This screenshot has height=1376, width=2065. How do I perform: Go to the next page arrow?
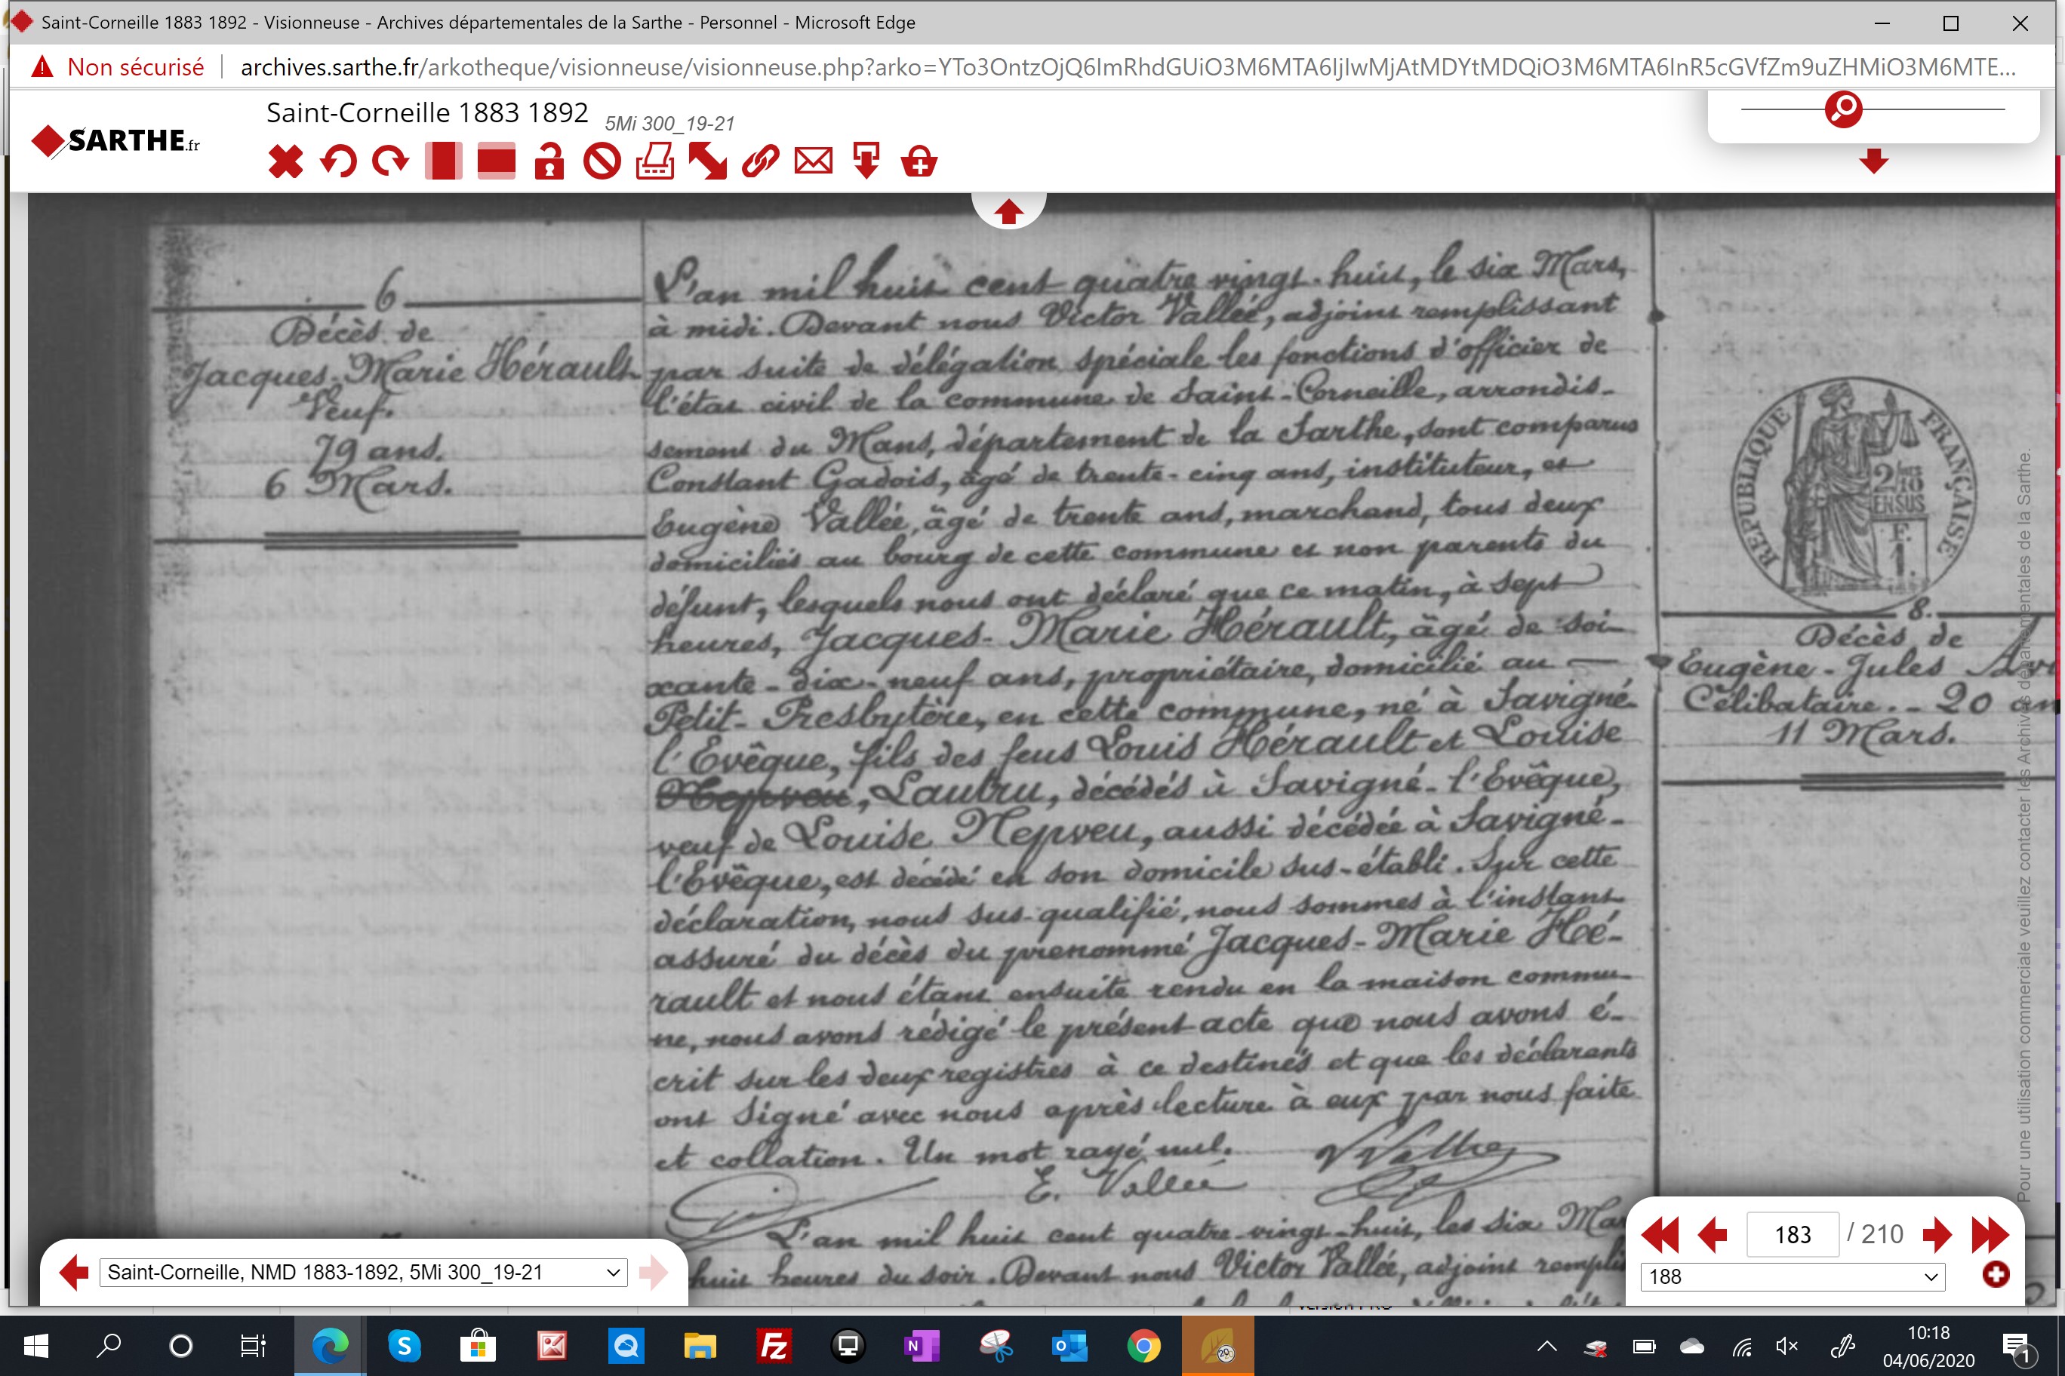pos(1936,1235)
